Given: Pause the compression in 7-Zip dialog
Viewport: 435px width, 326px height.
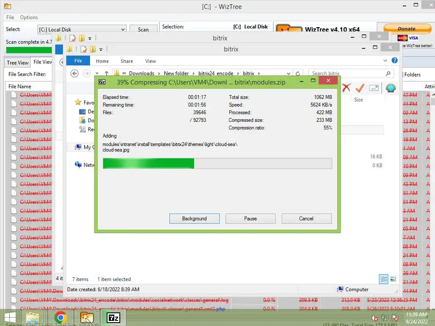Looking at the screenshot, I should click(250, 219).
